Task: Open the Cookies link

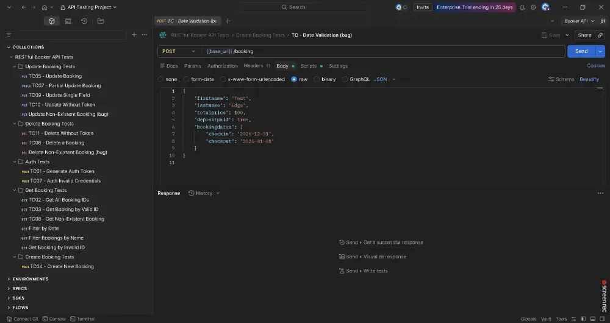Action: click(596, 66)
